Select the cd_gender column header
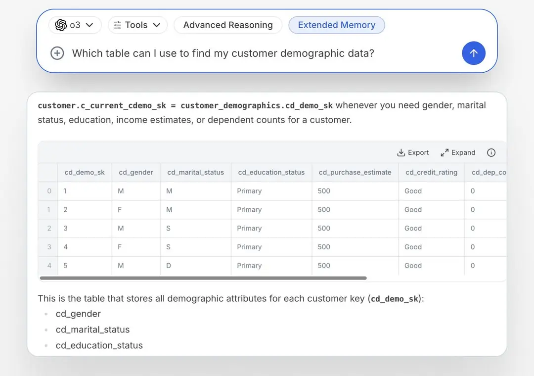 [x=136, y=172]
